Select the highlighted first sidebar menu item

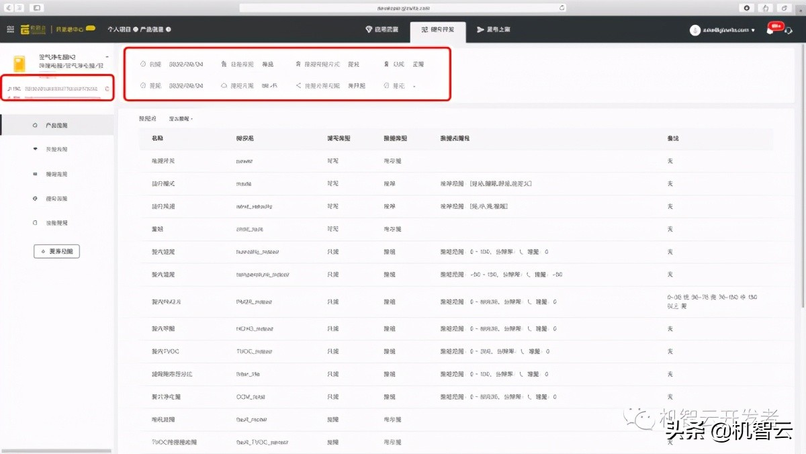tap(56, 126)
